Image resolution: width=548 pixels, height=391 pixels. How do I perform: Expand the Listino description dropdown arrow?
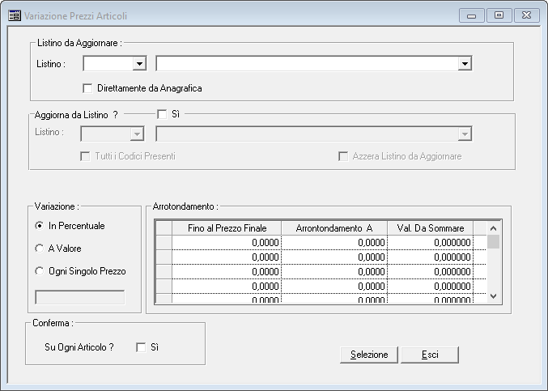coord(465,63)
